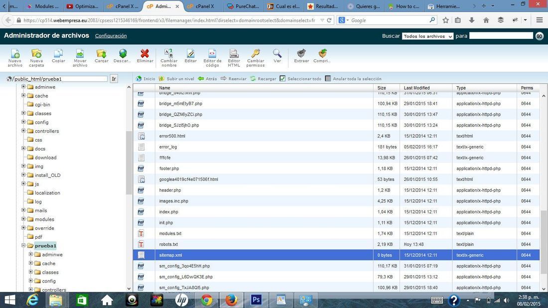This screenshot has height=308, width=548.
Task: Check Anular toda la selección
Action: (328, 79)
